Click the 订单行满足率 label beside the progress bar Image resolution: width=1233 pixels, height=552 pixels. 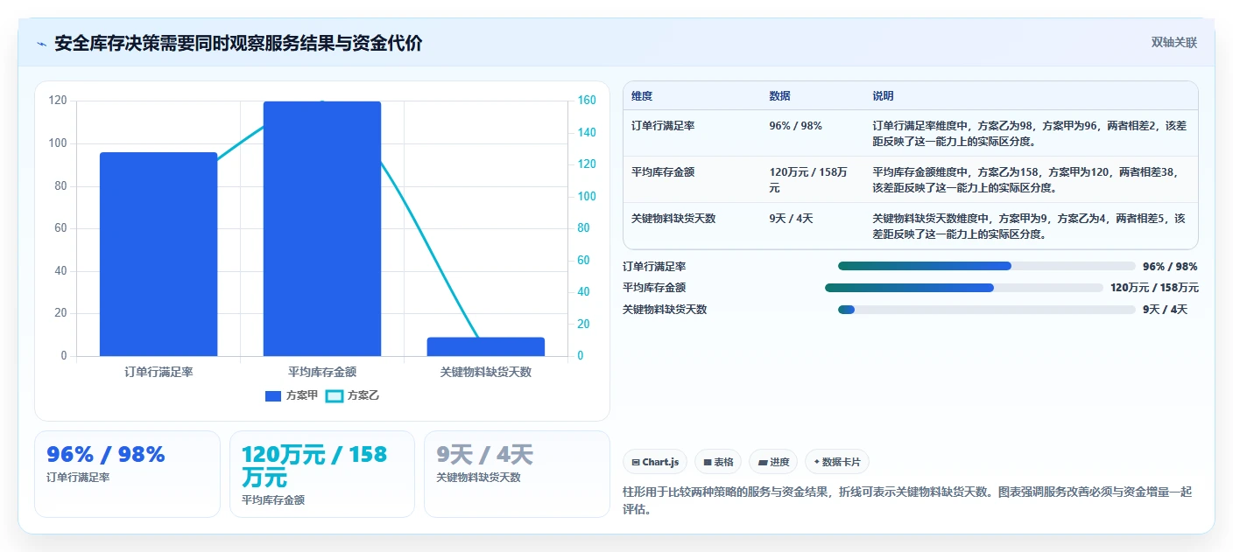pyautogui.click(x=654, y=267)
